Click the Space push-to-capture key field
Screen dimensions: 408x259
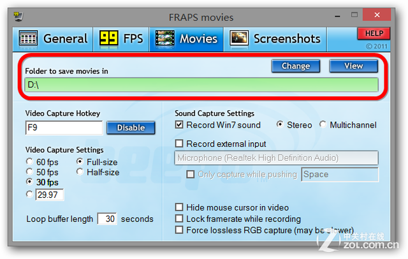pos(340,174)
